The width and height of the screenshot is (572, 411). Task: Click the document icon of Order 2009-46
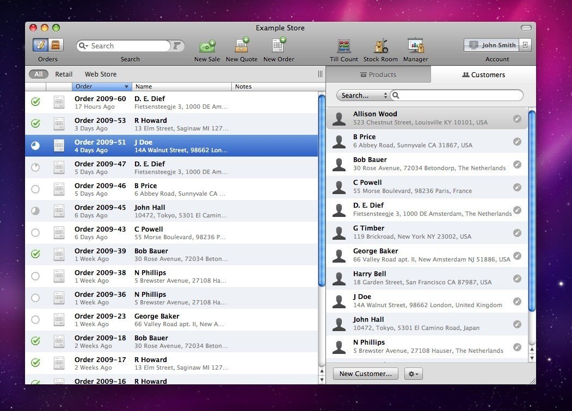[x=59, y=189]
